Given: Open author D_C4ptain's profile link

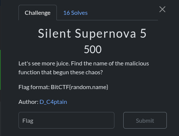Looking at the screenshot, I should click(x=53, y=102).
